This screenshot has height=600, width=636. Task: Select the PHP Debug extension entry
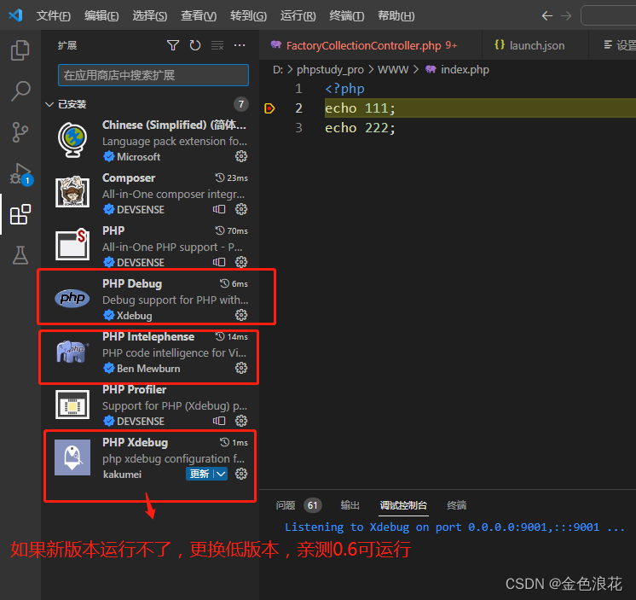pyautogui.click(x=150, y=300)
